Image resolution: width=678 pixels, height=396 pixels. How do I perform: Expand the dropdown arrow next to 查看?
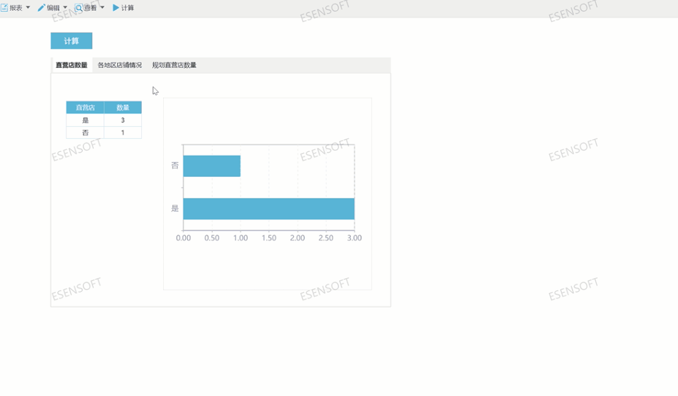102,8
